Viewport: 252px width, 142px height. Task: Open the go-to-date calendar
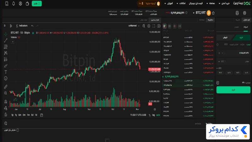point(42,115)
